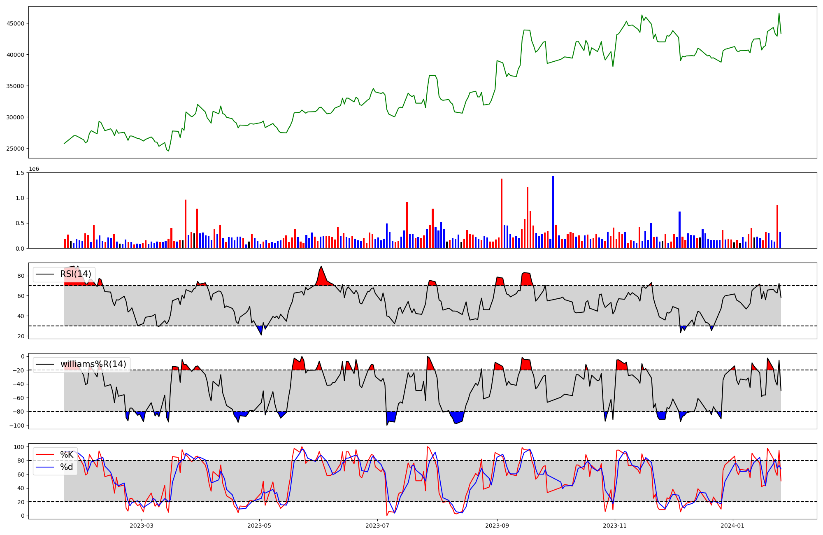Viewport: 823px width, 535px height.
Task: Click the 2023-11 x-axis date label
Action: tap(615, 526)
